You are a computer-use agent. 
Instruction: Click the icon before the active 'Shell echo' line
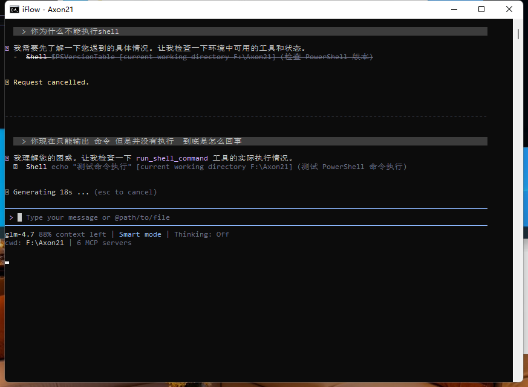16,167
